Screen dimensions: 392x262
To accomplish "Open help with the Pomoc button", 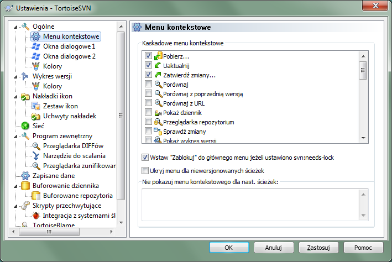I will point(363,248).
